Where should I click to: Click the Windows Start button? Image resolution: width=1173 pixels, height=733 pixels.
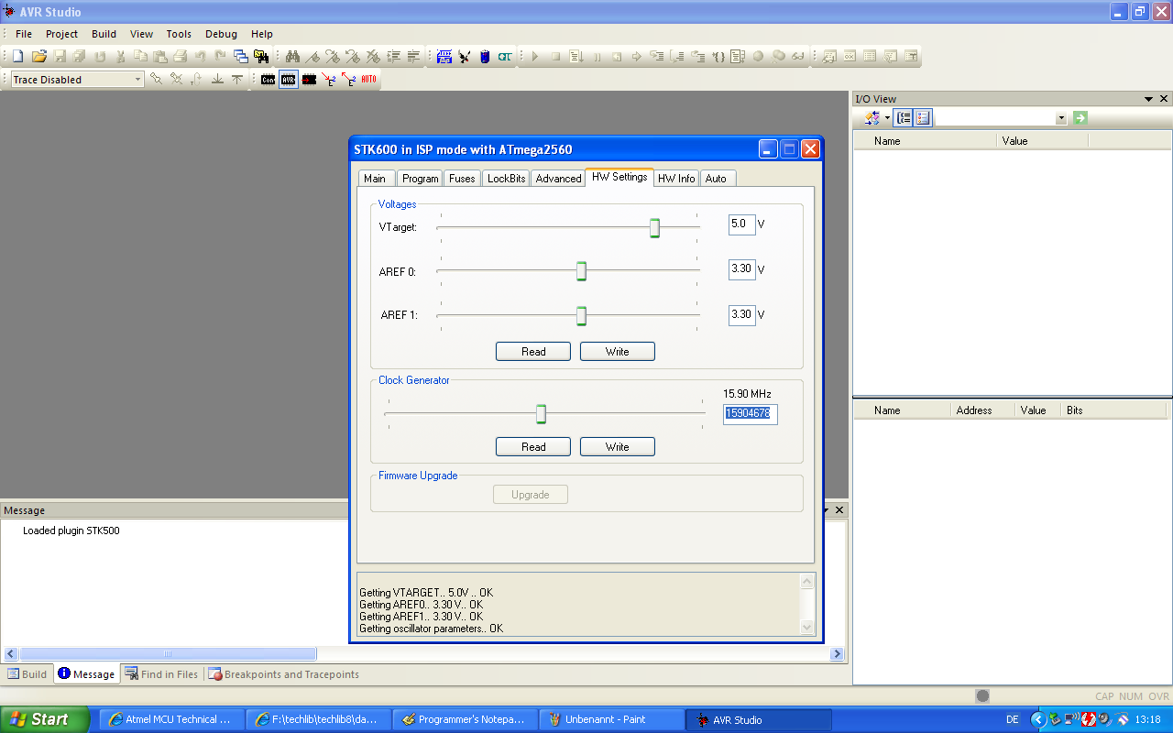[x=45, y=719]
